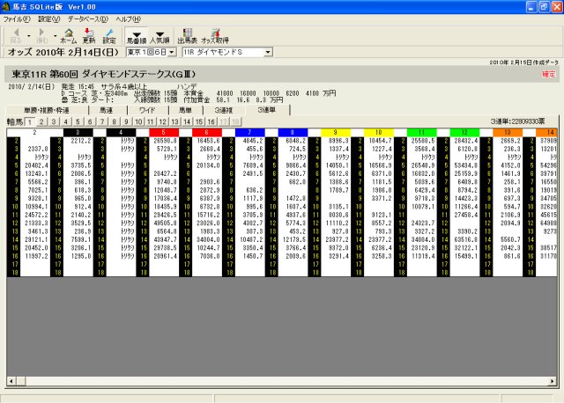Click the app icon in title bar
The image size is (564, 403).
(5, 6)
